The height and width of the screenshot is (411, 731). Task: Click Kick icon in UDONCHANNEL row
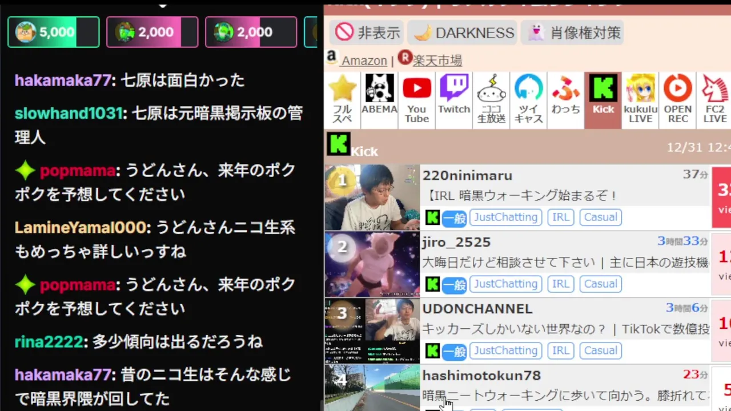click(x=432, y=351)
